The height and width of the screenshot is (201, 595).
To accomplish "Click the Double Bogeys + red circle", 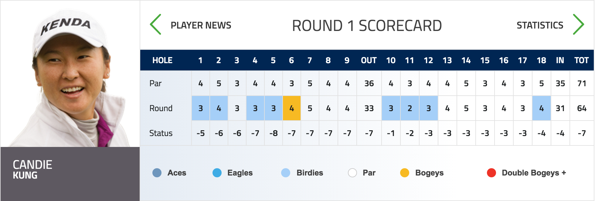I will tap(491, 173).
